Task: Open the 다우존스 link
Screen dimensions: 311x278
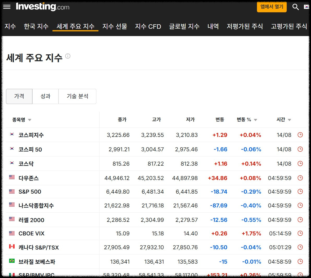Action: [28, 178]
